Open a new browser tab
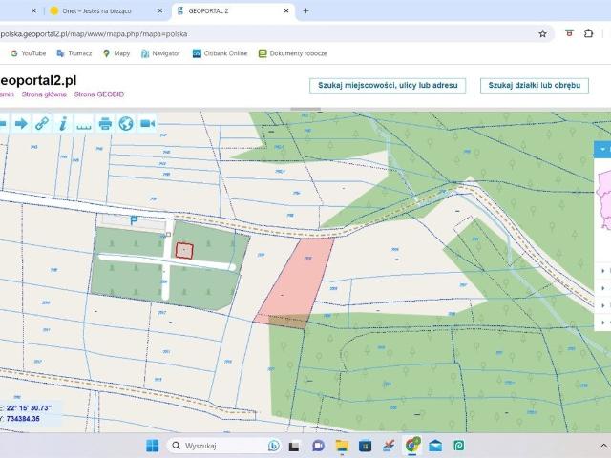Image resolution: width=611 pixels, height=458 pixels. [x=305, y=10]
